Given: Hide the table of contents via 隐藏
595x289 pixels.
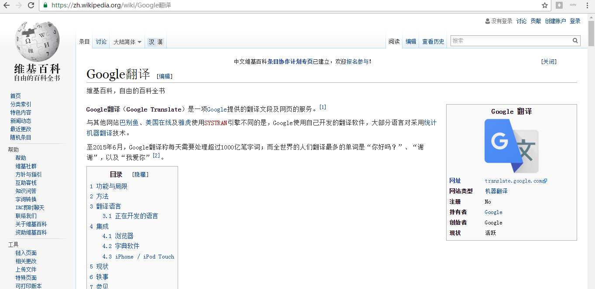Looking at the screenshot, I should [140, 174].
